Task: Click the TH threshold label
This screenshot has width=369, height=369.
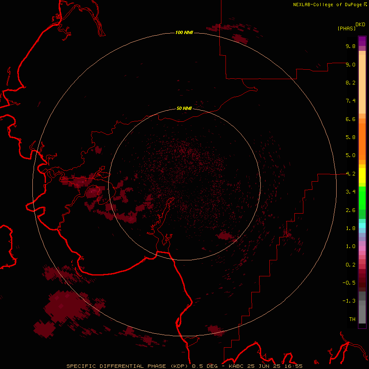Action: pos(352,319)
